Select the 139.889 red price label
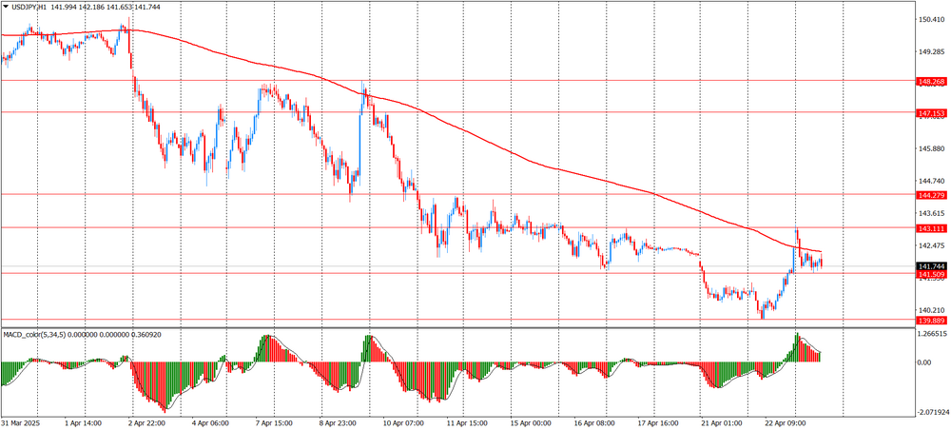Viewport: 951px width, 430px height. pyautogui.click(x=931, y=322)
